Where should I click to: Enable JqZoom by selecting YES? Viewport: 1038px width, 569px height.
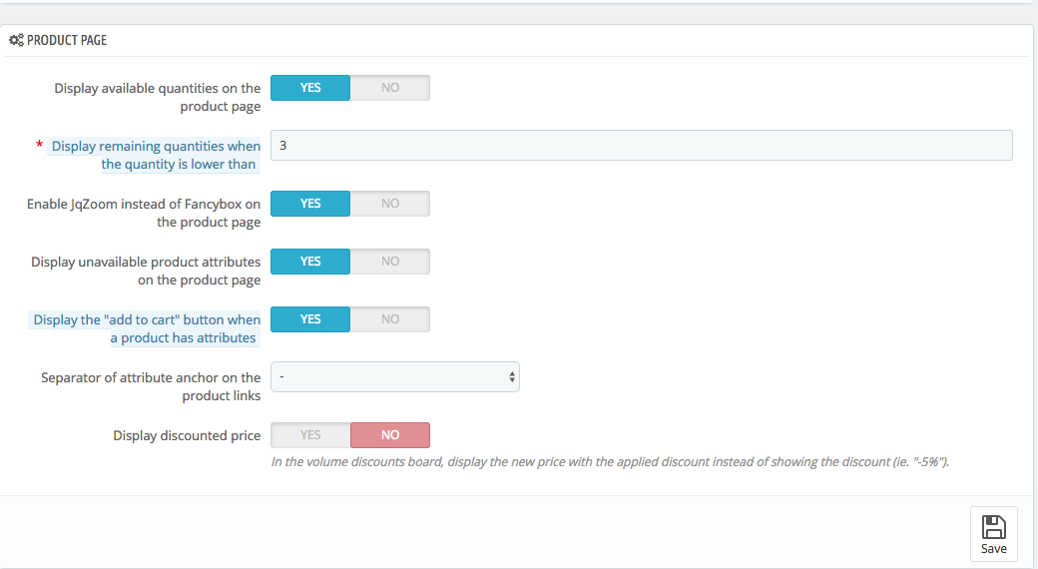click(310, 204)
